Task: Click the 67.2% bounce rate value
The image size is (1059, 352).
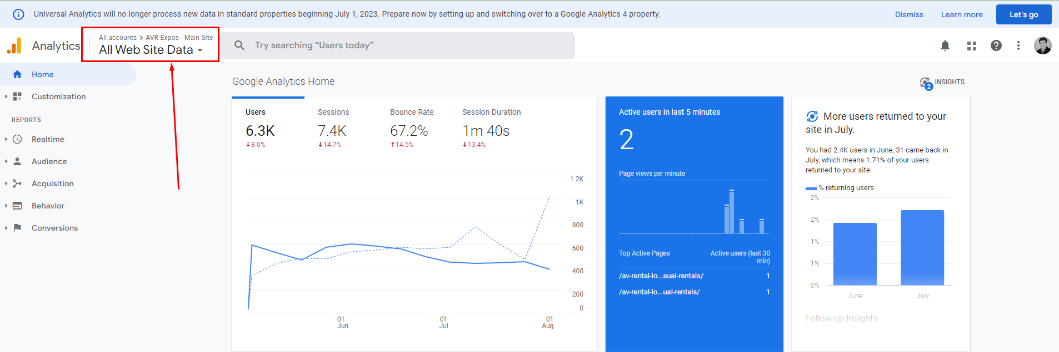Action: (409, 131)
